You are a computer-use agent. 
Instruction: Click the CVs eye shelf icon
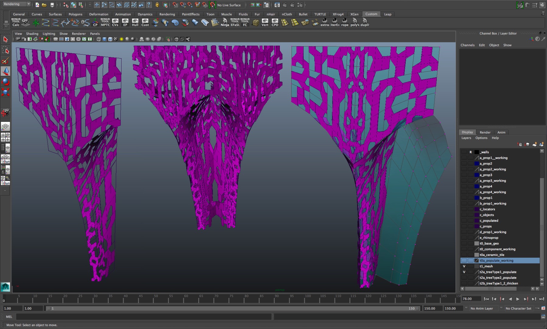(x=115, y=22)
